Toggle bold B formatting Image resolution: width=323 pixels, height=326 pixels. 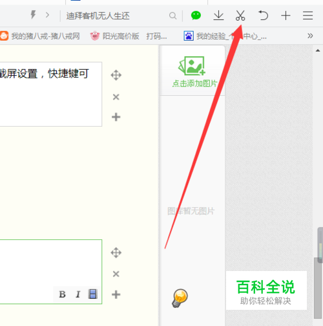tap(62, 294)
